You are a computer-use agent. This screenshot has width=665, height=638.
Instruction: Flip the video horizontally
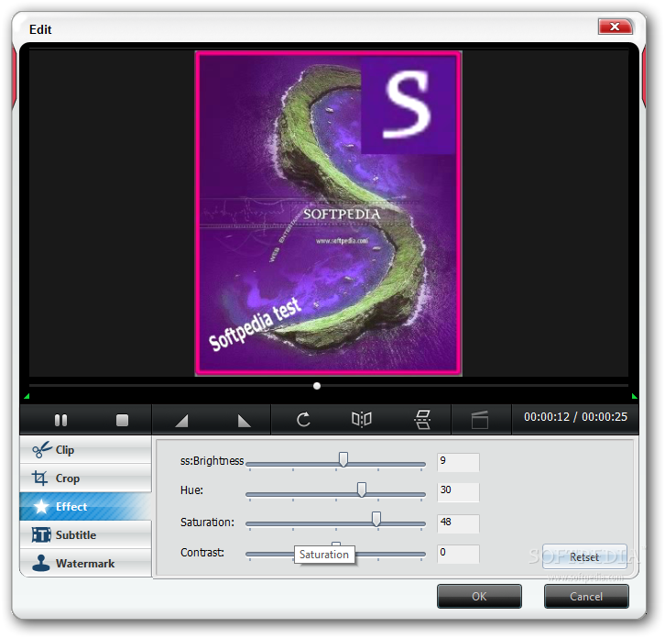362,420
